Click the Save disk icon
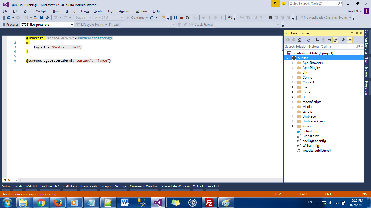The height and width of the screenshot is (208, 371). coord(42,18)
